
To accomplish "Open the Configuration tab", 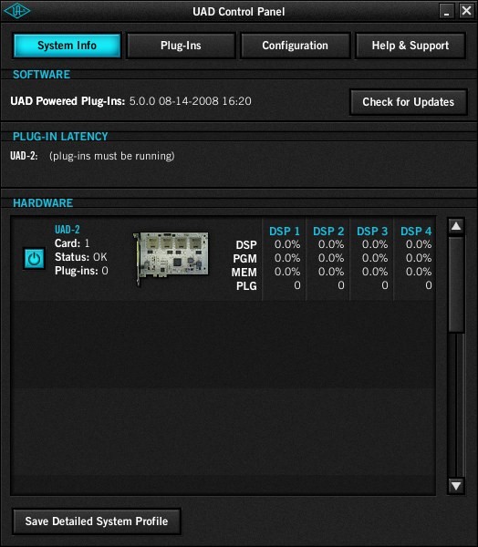I will click(x=295, y=46).
